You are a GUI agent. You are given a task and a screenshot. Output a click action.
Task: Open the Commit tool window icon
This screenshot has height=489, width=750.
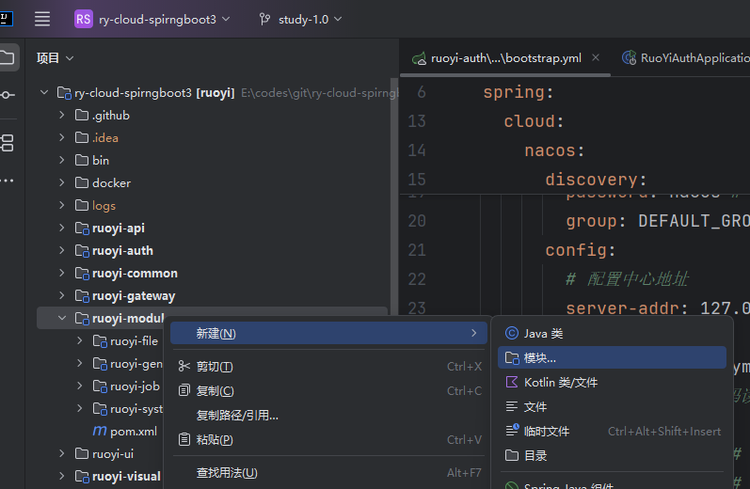(8, 95)
